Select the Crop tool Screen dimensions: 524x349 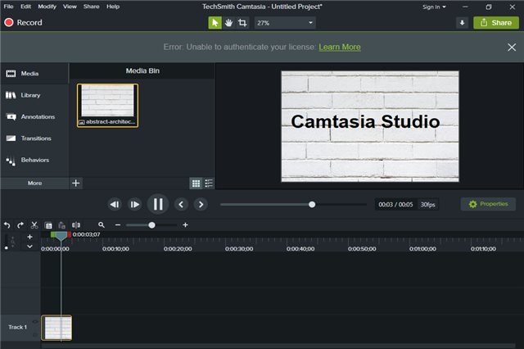(242, 23)
